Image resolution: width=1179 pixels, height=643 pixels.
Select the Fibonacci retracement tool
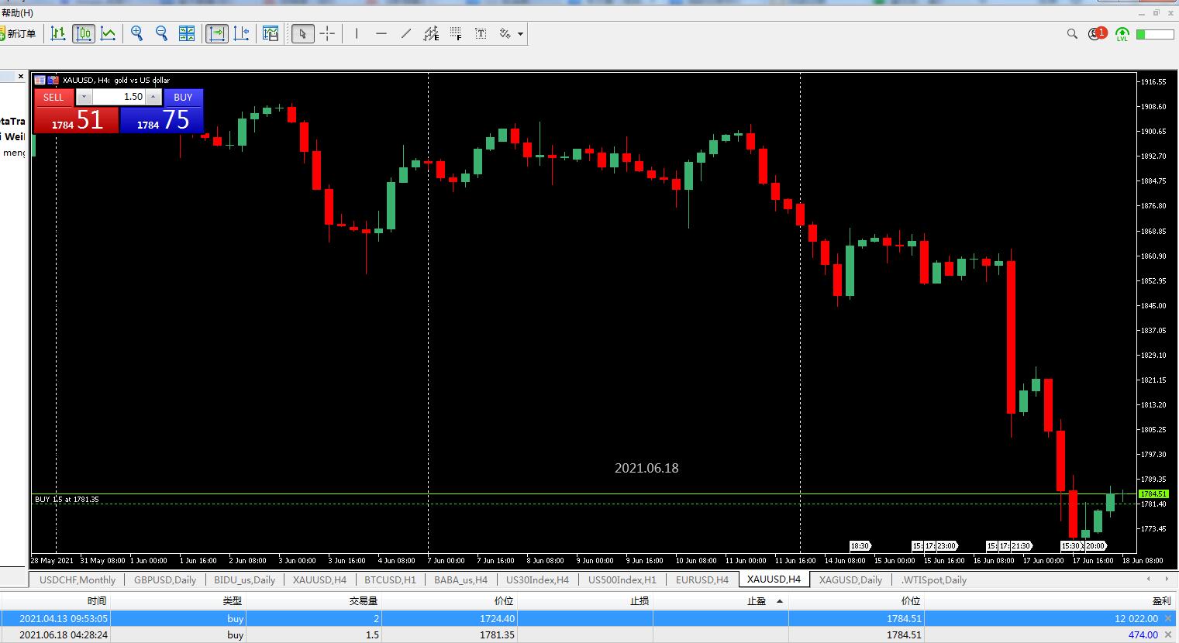[x=456, y=33]
